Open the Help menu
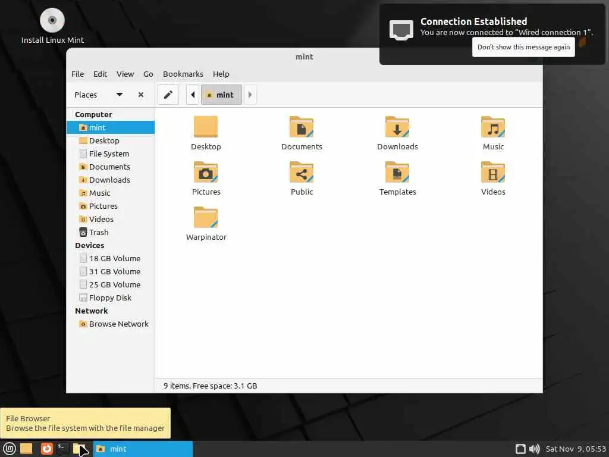Image resolution: width=609 pixels, height=457 pixels. (221, 74)
